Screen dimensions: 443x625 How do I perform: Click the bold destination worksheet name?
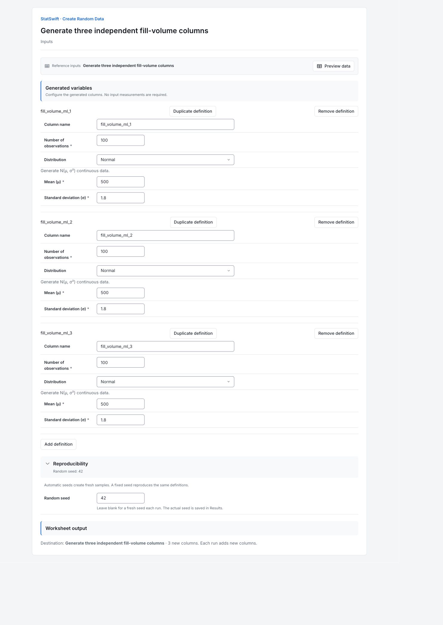click(x=115, y=543)
